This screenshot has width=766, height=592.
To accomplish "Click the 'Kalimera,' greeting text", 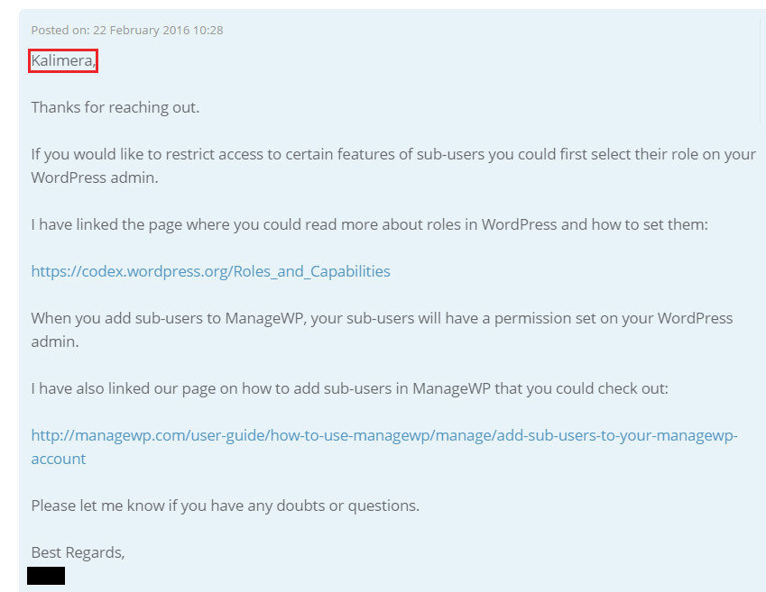I will [63, 60].
